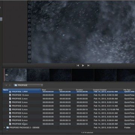135x135 pixels.
Task: Jump forward with the skip-next button
Action: [x=88, y=66]
